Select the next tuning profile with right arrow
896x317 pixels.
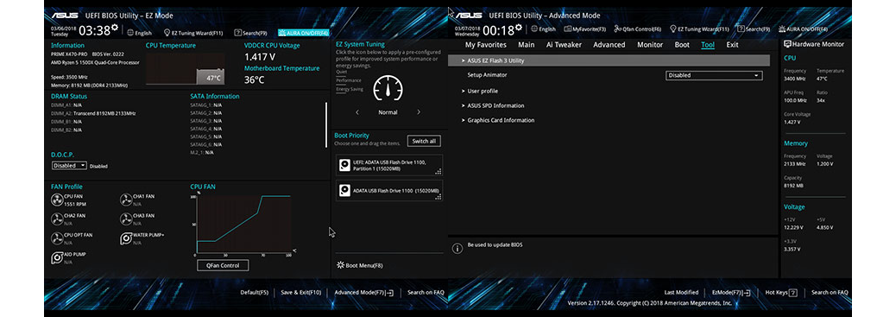click(x=419, y=112)
